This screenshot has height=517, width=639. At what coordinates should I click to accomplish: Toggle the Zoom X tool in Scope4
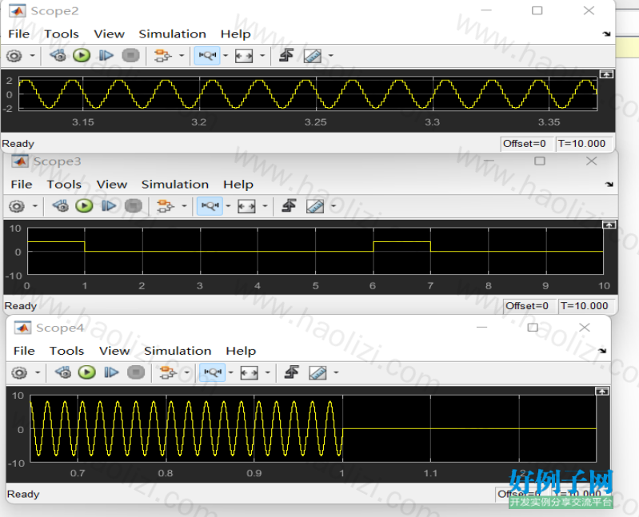click(212, 372)
